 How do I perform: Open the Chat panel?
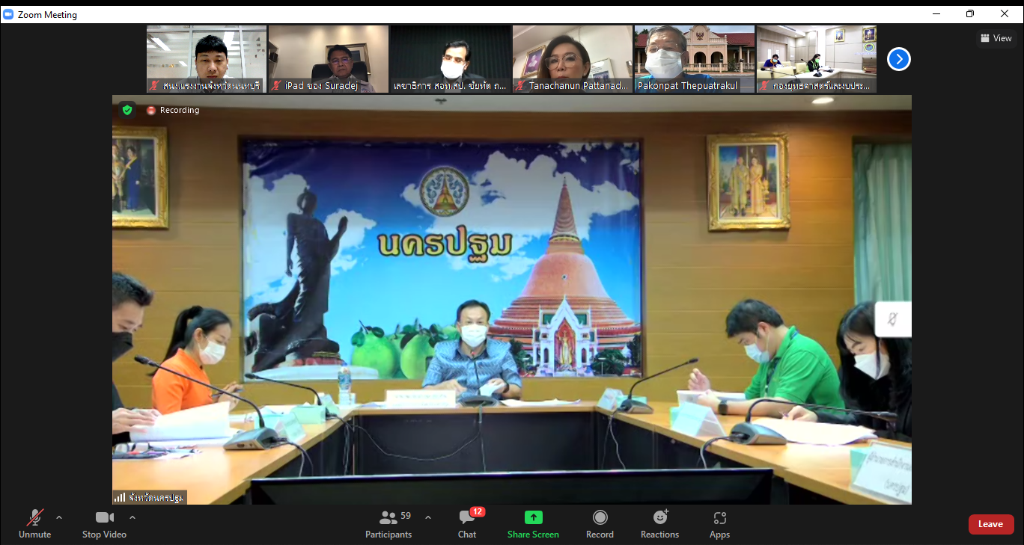(467, 523)
